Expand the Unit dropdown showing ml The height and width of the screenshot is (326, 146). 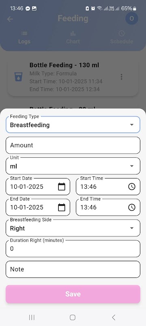73,166
